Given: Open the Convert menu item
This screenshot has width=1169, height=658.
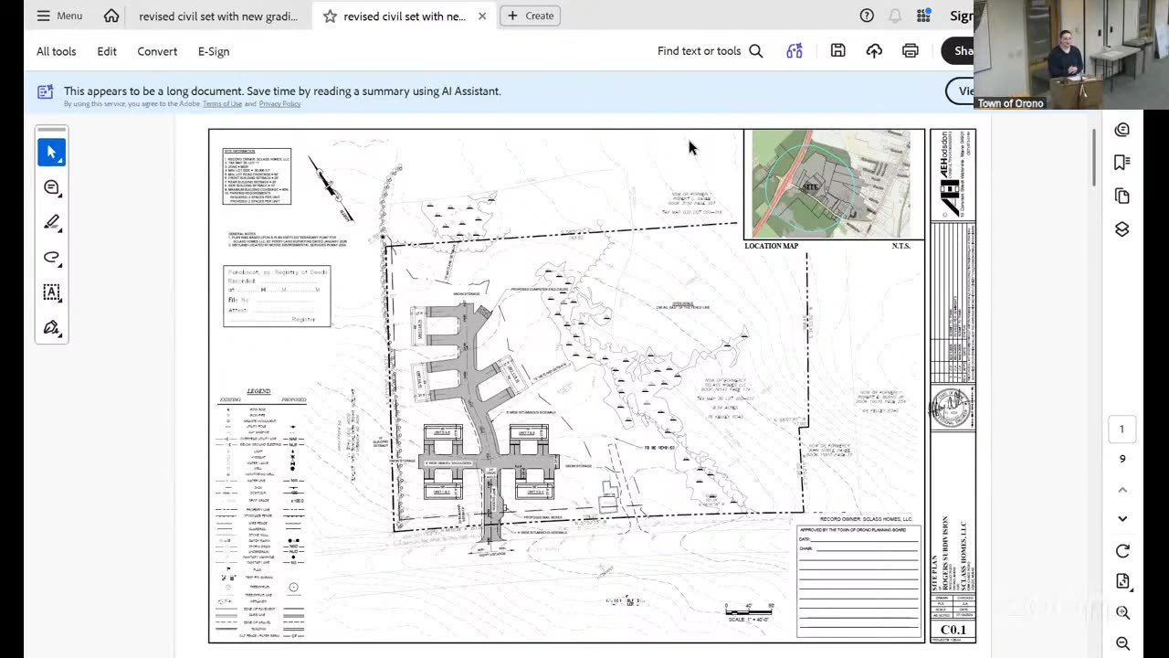Looking at the screenshot, I should point(157,51).
